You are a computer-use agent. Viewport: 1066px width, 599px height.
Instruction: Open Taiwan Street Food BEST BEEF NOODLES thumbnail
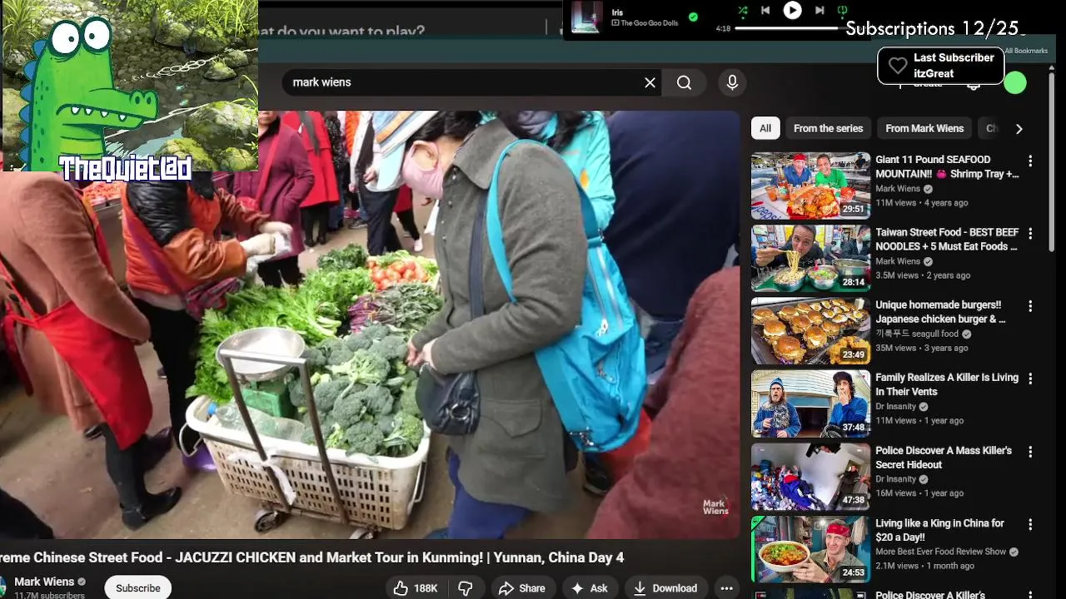coord(810,258)
